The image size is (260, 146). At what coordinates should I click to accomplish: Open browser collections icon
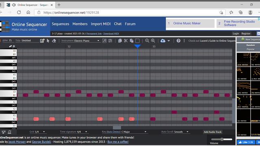pos(240,13)
